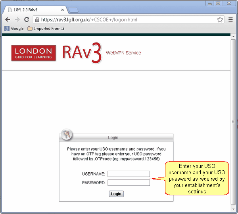Image resolution: width=238 pixels, height=214 pixels.
Task: Select the LGfL 2.0 RAv3 tab
Action: click(35, 10)
